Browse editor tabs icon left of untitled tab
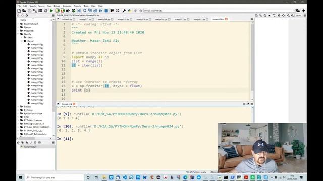Screen dimensions: 323x181 click(58, 19)
